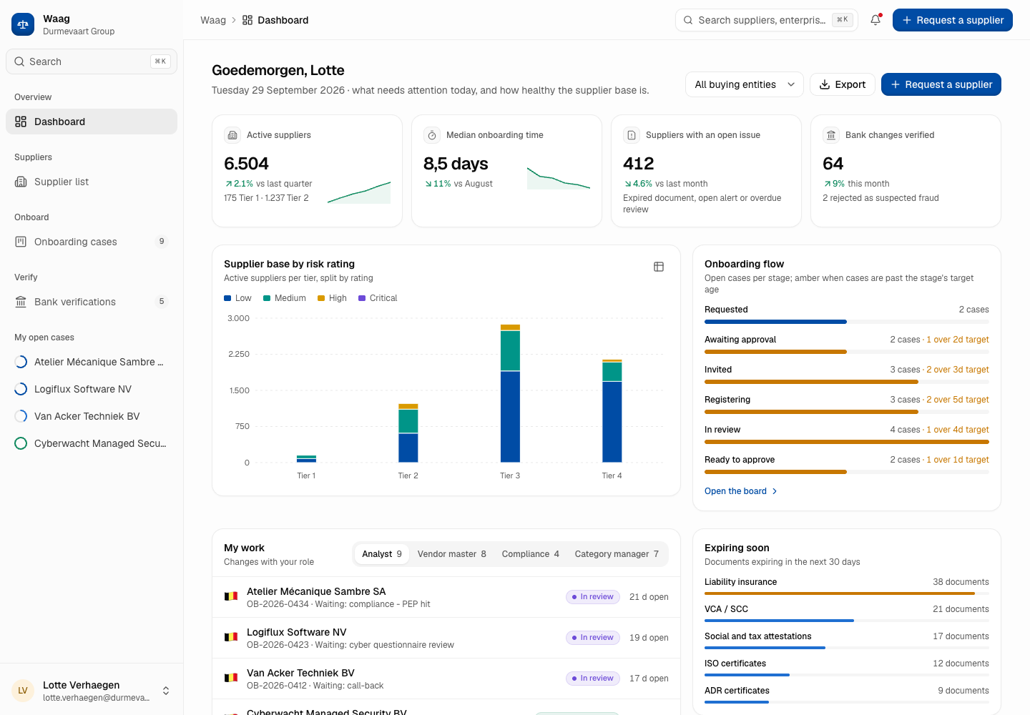Click the Median onboarding time clock icon

tap(432, 135)
